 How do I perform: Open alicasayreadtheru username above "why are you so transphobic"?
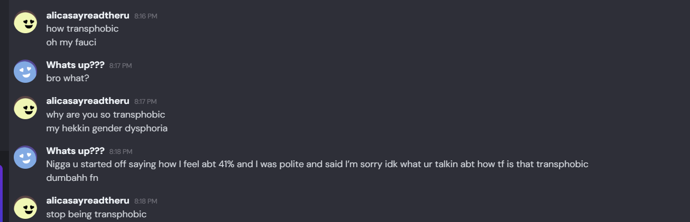(x=88, y=101)
